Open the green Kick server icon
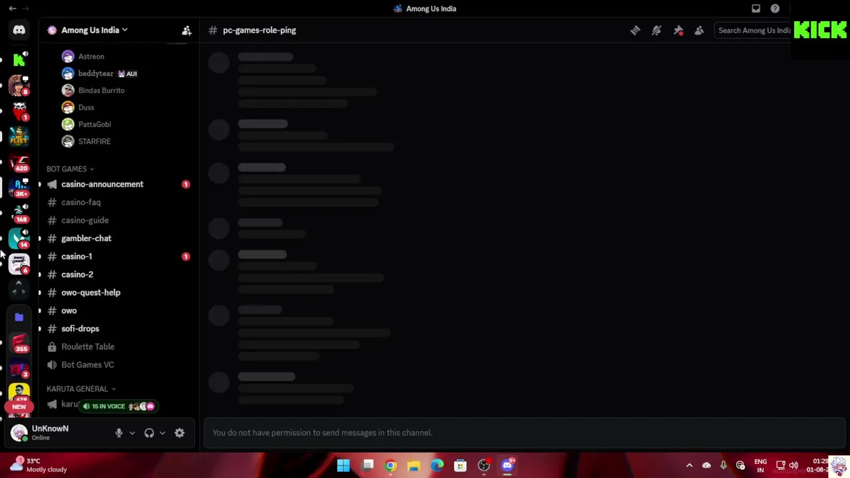The width and height of the screenshot is (850, 478). 19,60
